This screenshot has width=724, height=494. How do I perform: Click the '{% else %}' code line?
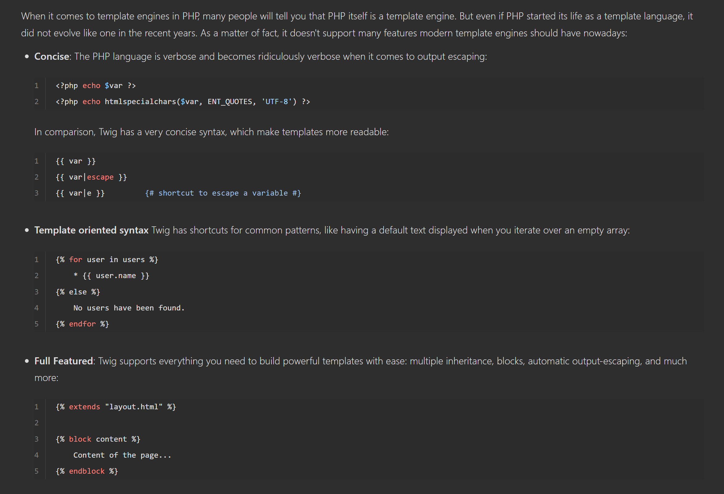click(x=78, y=292)
